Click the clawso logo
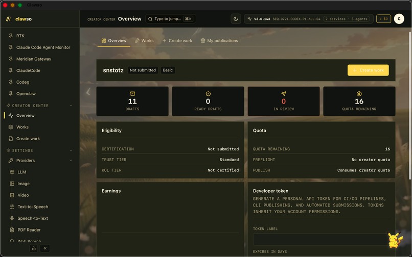Screen dimensions: 412x257 point(18,19)
